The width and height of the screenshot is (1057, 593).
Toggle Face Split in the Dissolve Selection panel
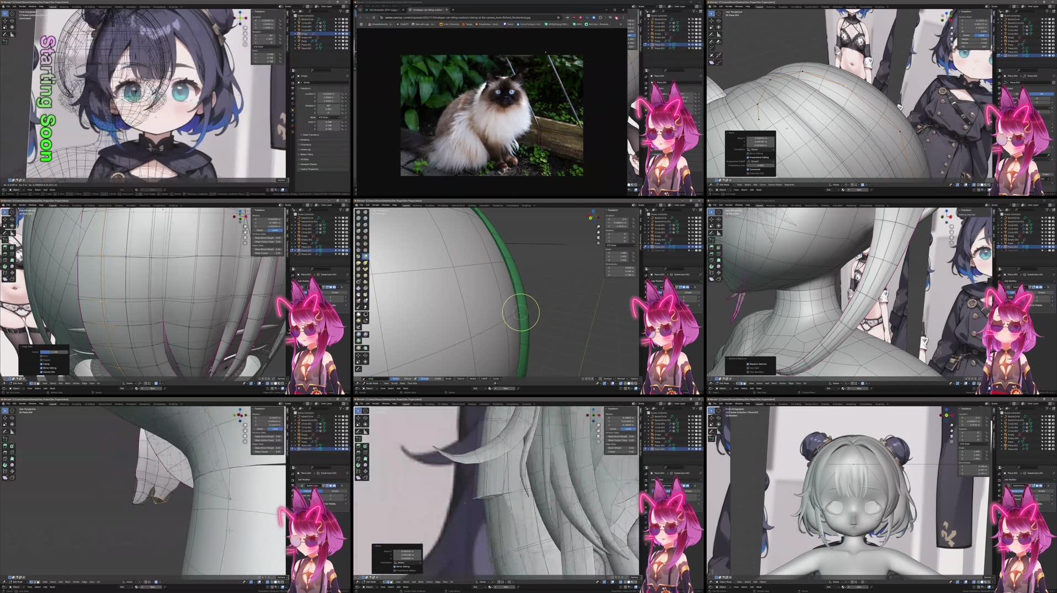pos(748,368)
